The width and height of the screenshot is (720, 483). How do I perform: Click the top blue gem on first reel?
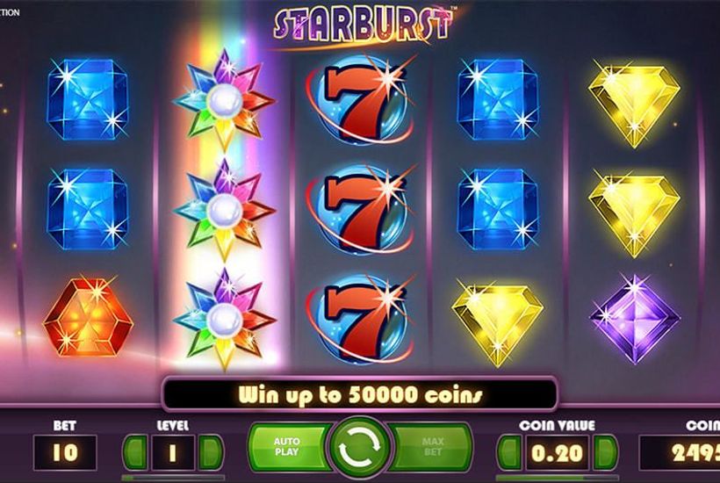pyautogui.click(x=87, y=99)
